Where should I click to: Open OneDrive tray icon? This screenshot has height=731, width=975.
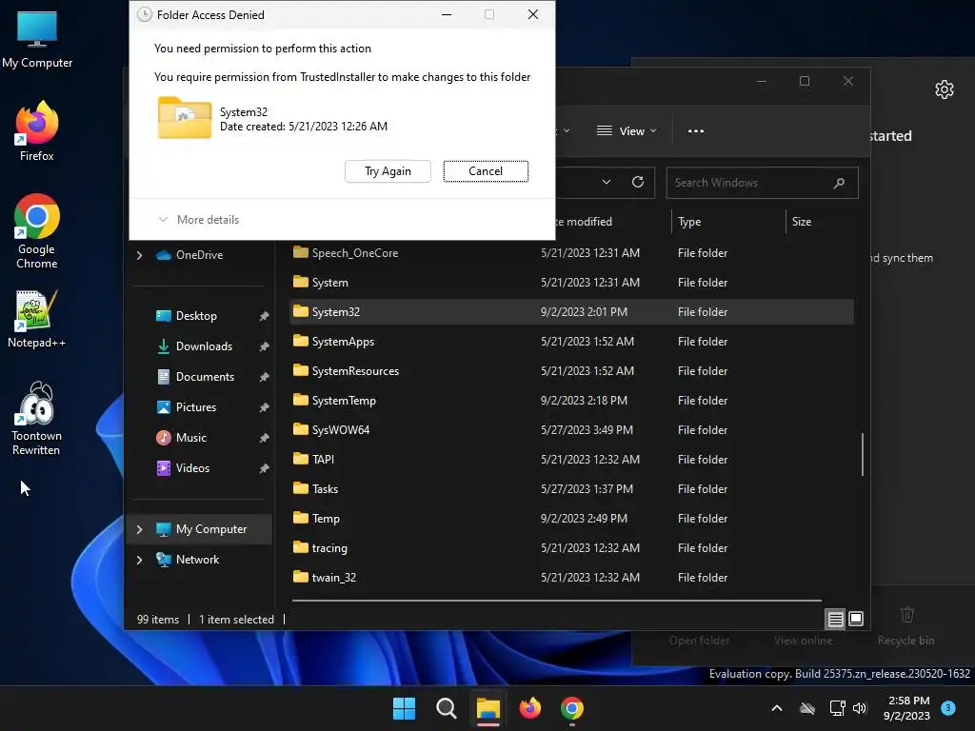pyautogui.click(x=807, y=708)
